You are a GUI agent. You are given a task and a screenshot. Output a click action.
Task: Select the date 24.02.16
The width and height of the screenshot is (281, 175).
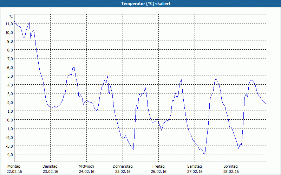pyautogui.click(x=86, y=171)
